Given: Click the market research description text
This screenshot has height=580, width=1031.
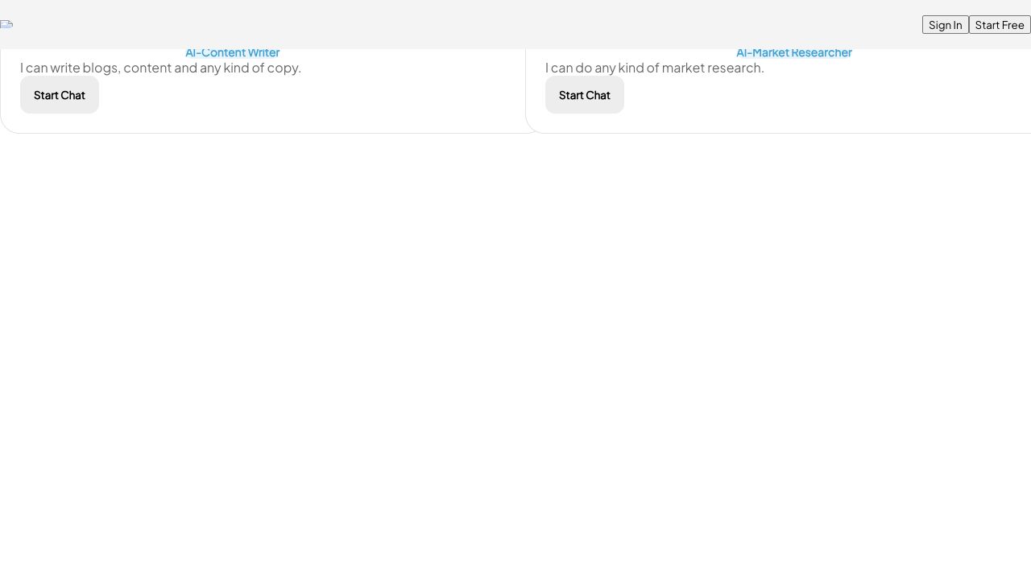Looking at the screenshot, I should 654,68.
